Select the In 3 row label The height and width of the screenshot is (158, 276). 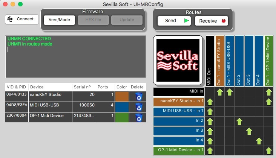click(x=179, y=131)
